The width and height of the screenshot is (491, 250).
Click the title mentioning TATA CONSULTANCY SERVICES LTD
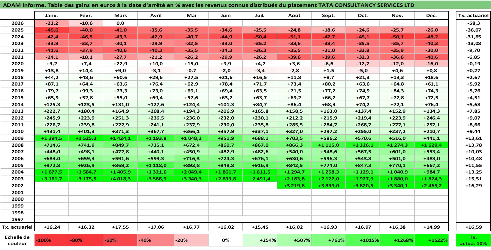[209, 5]
